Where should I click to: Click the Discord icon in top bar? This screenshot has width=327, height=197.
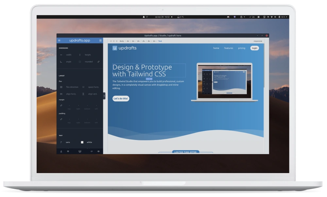click(228, 17)
